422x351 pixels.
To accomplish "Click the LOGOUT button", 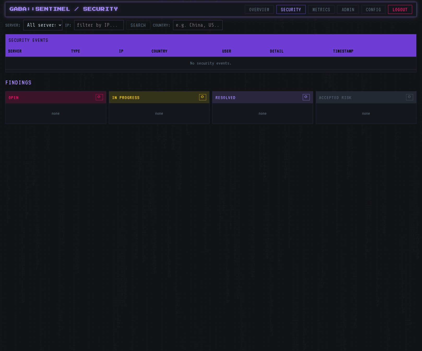I will coord(400,9).
